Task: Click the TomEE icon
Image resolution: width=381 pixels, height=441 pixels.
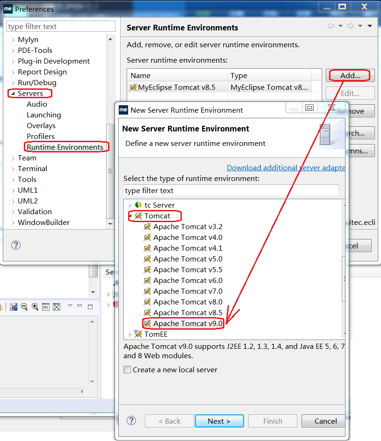Action: (138, 334)
